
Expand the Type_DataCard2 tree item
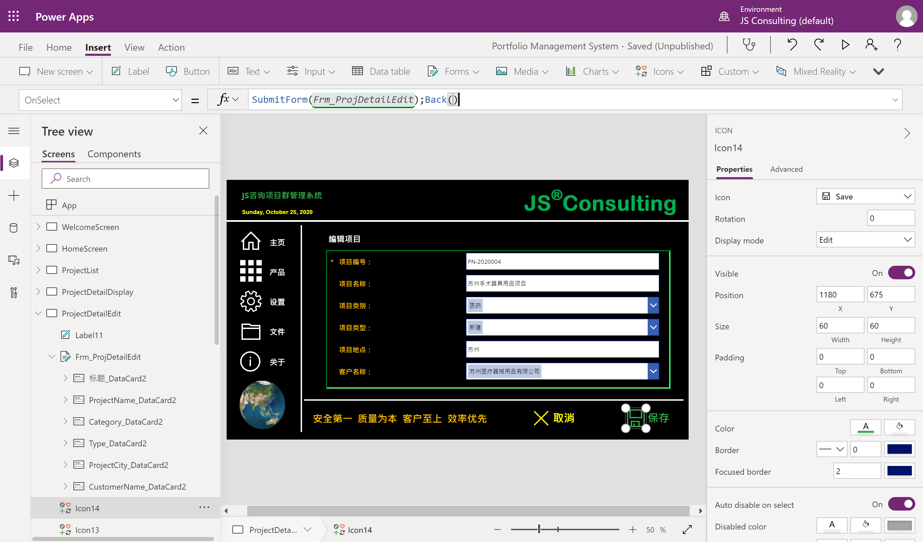click(x=65, y=443)
